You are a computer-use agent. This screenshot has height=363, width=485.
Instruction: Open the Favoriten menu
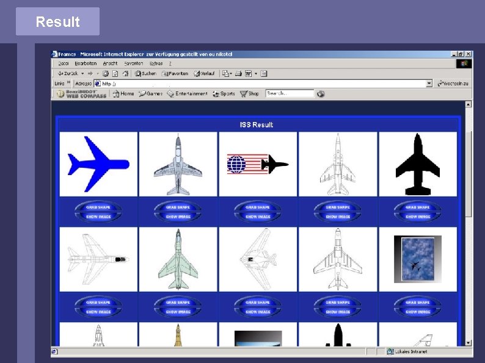coord(134,63)
